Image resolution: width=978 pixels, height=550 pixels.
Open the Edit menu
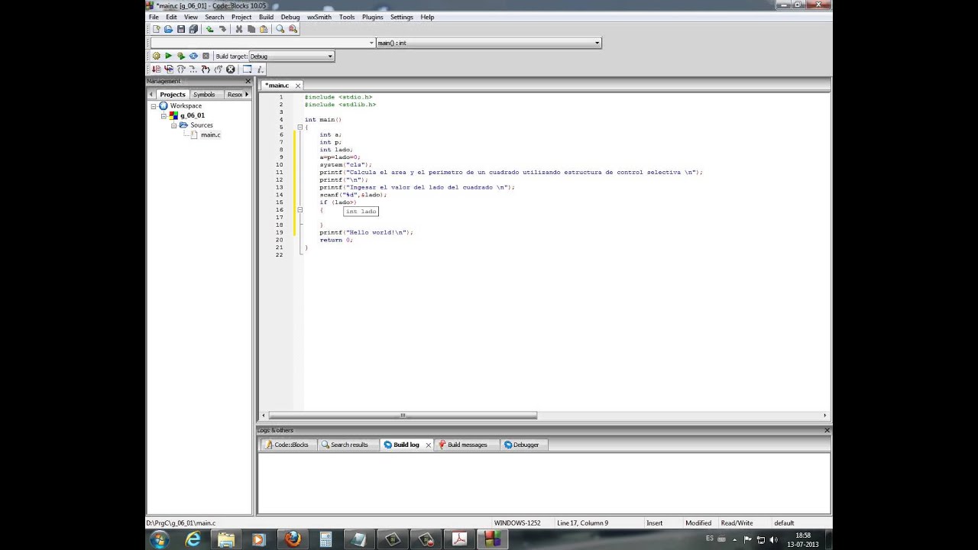tap(171, 17)
